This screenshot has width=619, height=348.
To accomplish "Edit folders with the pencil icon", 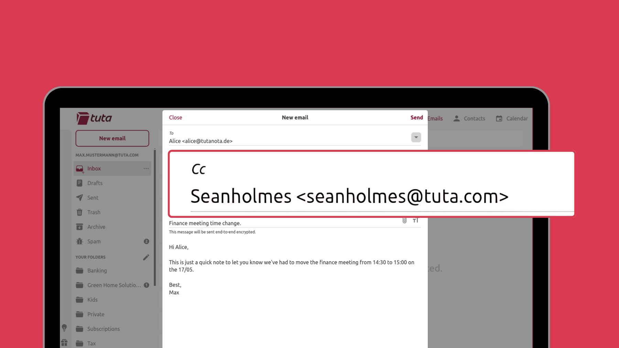I will tap(146, 257).
